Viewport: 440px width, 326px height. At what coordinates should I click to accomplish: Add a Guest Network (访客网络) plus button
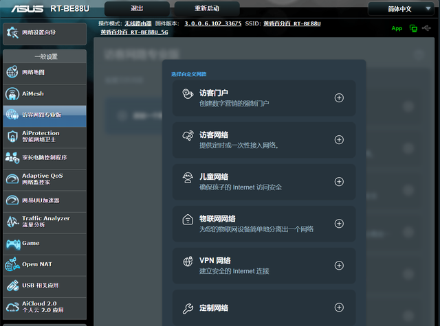339,140
